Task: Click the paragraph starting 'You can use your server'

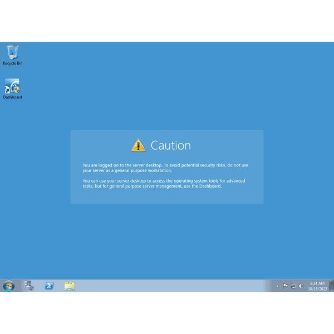Action: coord(164,183)
